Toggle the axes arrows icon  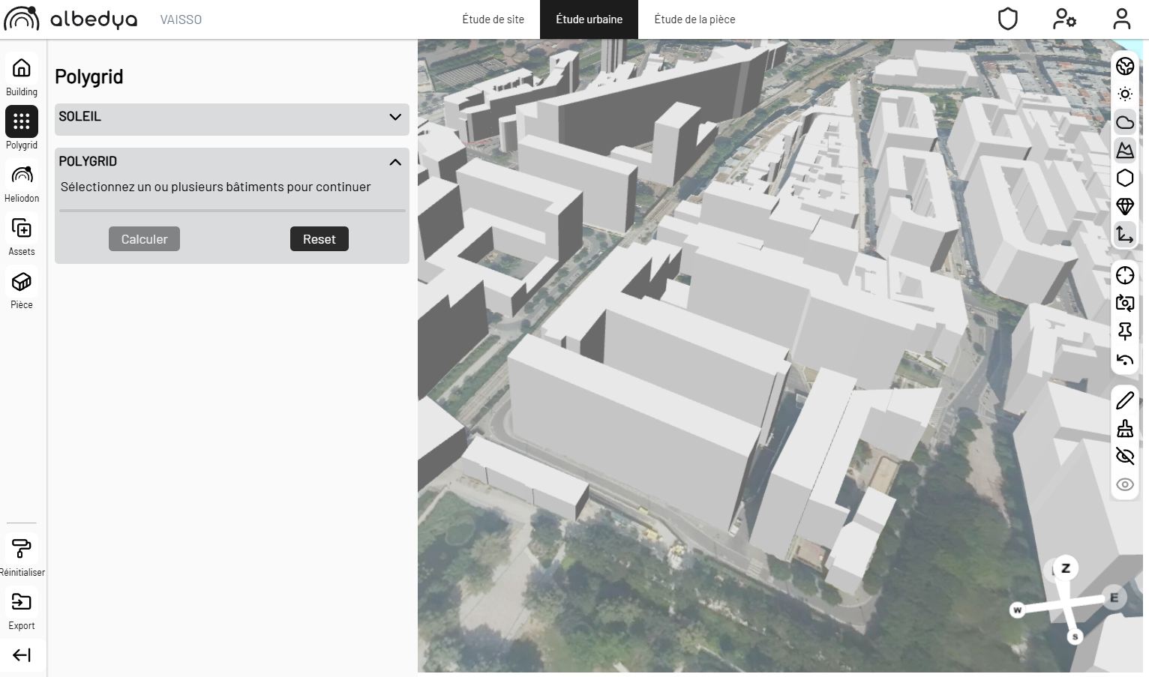1125,235
